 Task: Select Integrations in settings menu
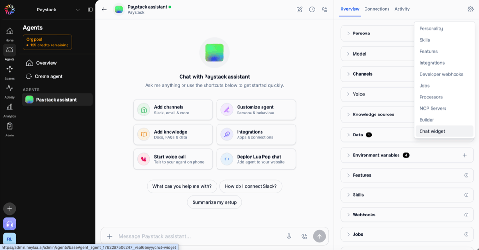444,63
